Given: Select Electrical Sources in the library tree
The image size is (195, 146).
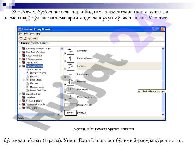Looking at the screenshot, I should tap(38, 73).
